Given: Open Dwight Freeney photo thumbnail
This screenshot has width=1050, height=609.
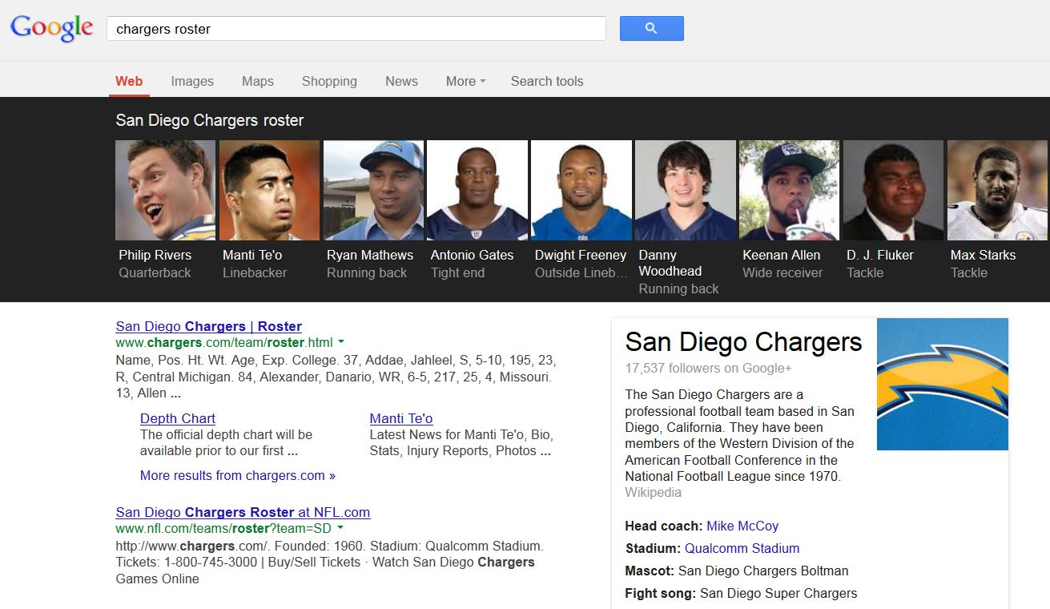Looking at the screenshot, I should tap(581, 190).
